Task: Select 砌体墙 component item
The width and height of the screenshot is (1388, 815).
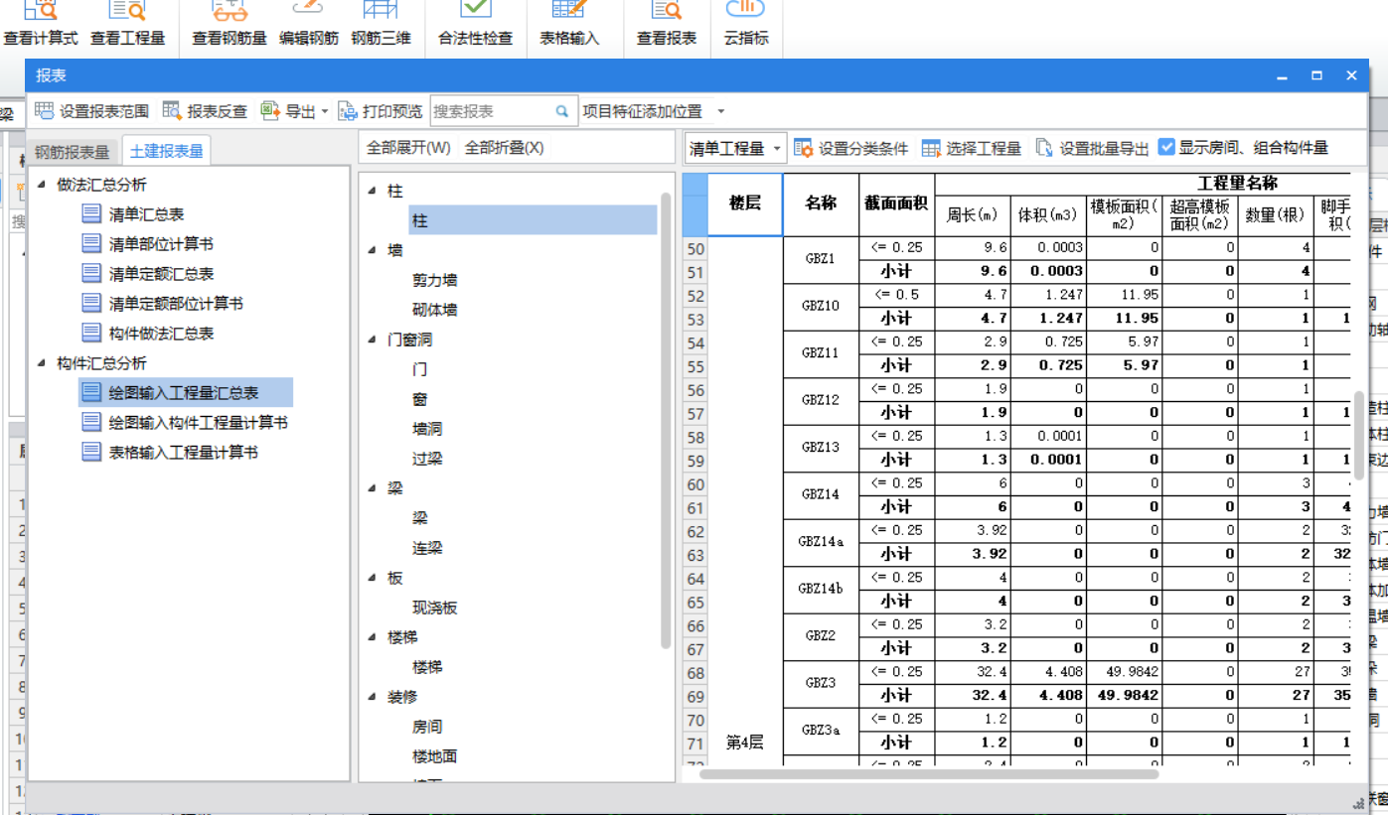Action: point(434,310)
